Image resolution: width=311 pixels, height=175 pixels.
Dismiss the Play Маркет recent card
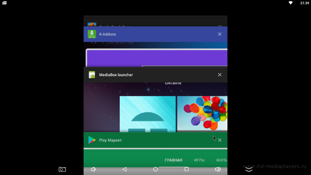click(220, 140)
